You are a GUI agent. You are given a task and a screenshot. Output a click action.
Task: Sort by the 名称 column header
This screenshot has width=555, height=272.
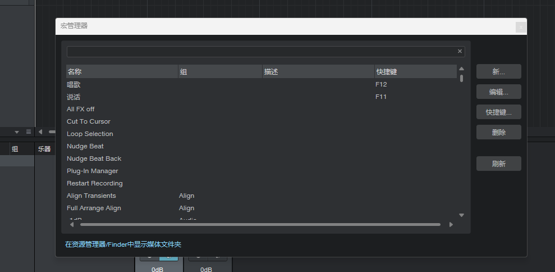point(122,71)
